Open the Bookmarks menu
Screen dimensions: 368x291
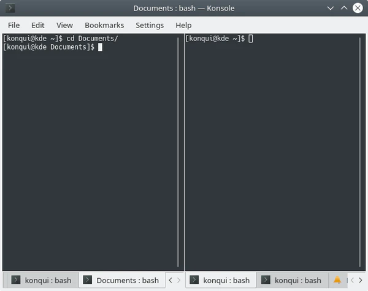104,25
